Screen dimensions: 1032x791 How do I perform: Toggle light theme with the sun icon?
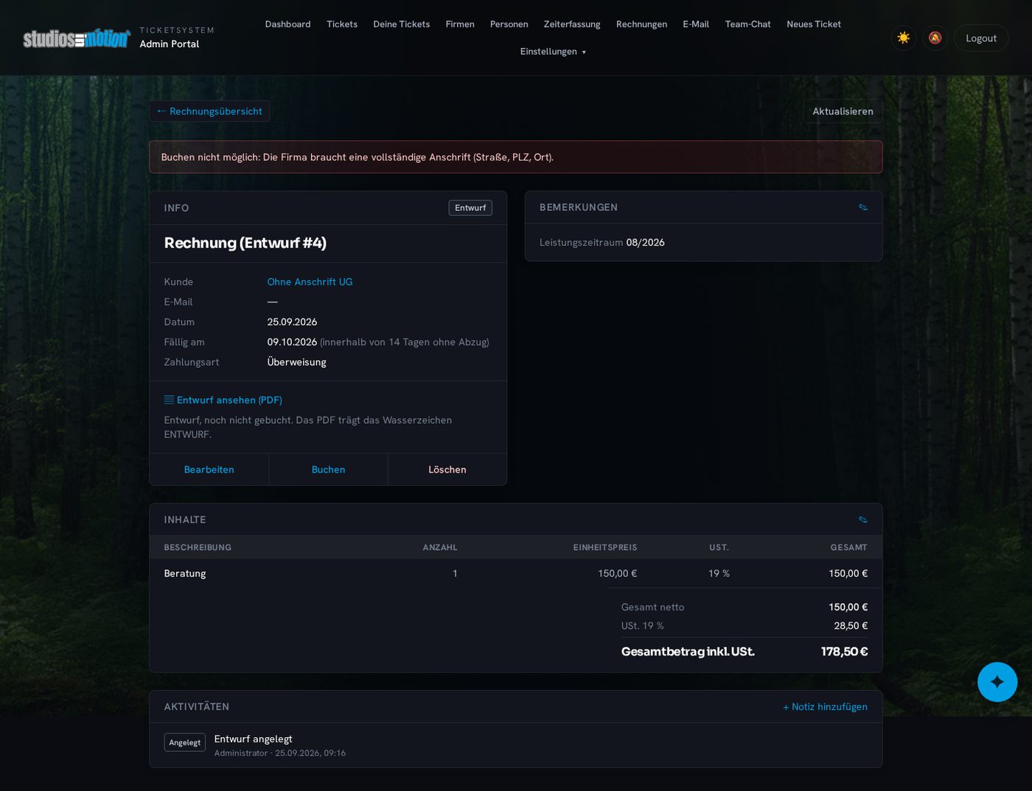coord(904,38)
